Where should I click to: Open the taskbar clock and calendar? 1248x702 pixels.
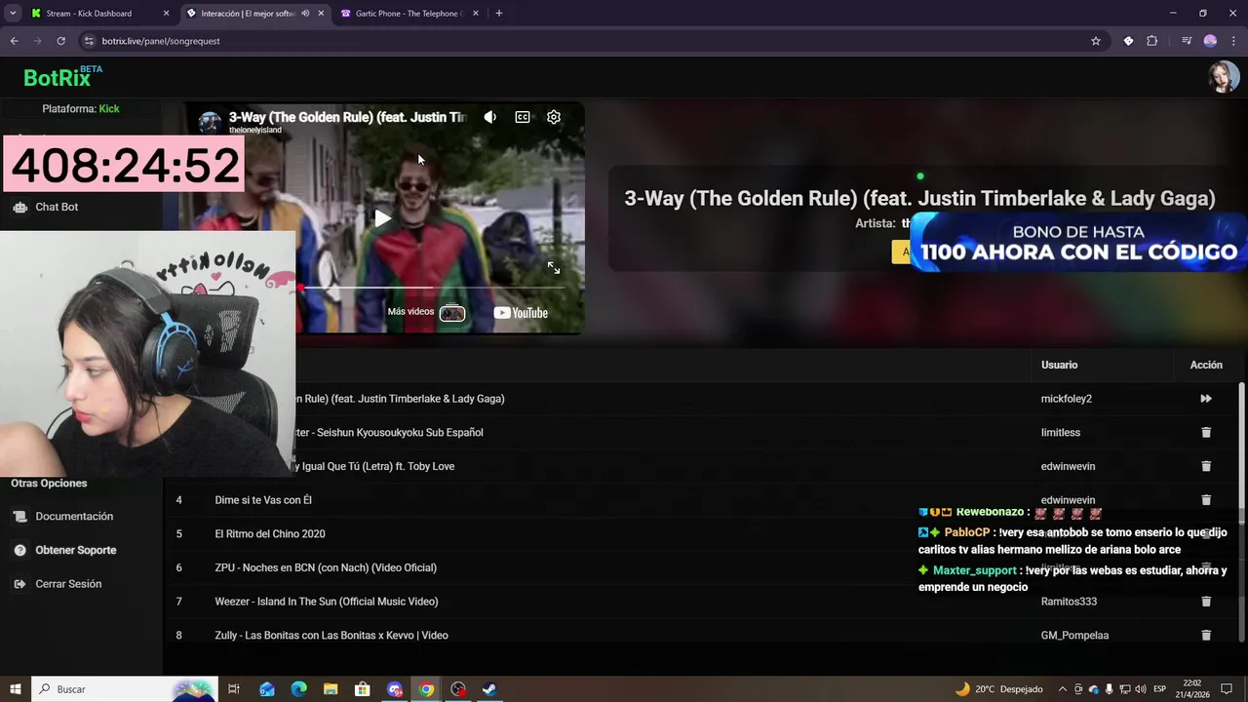(x=1193, y=689)
